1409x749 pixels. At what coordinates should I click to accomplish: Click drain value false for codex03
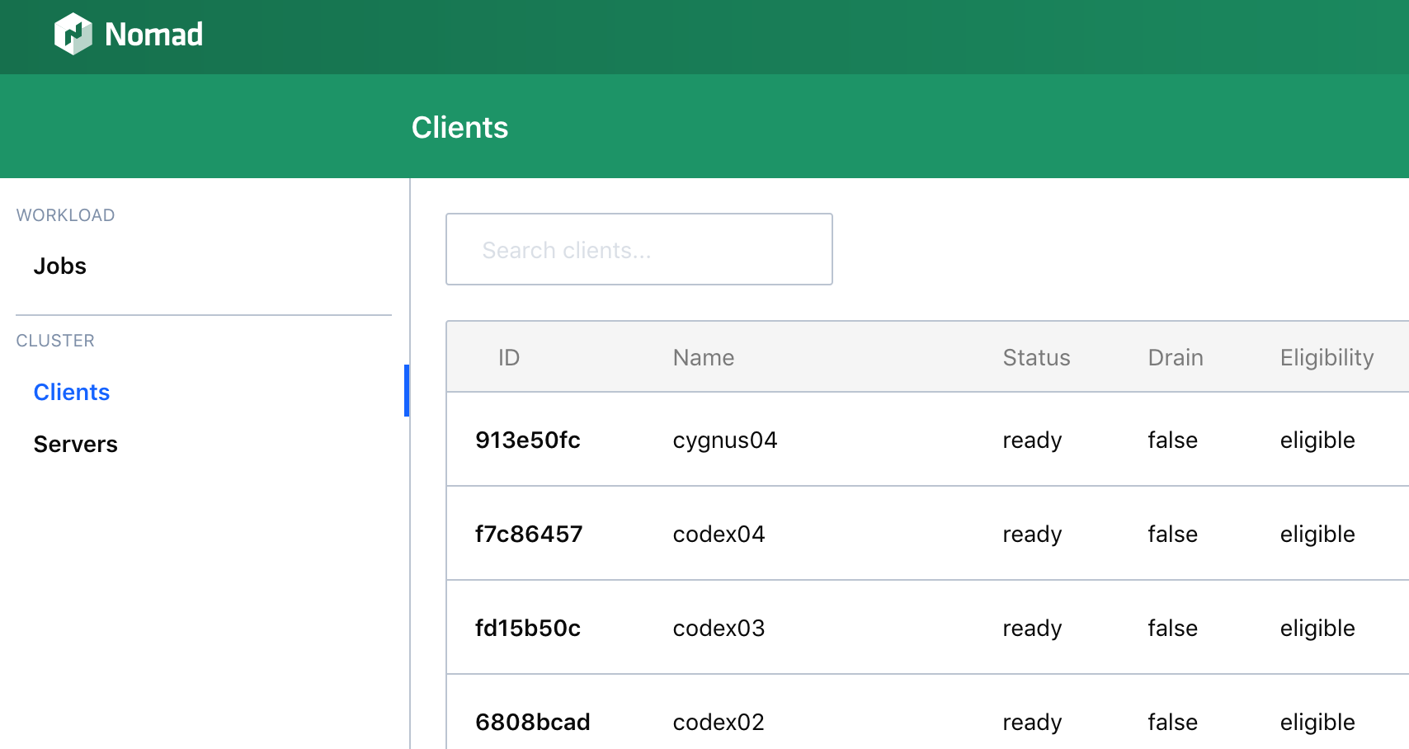coord(1172,628)
